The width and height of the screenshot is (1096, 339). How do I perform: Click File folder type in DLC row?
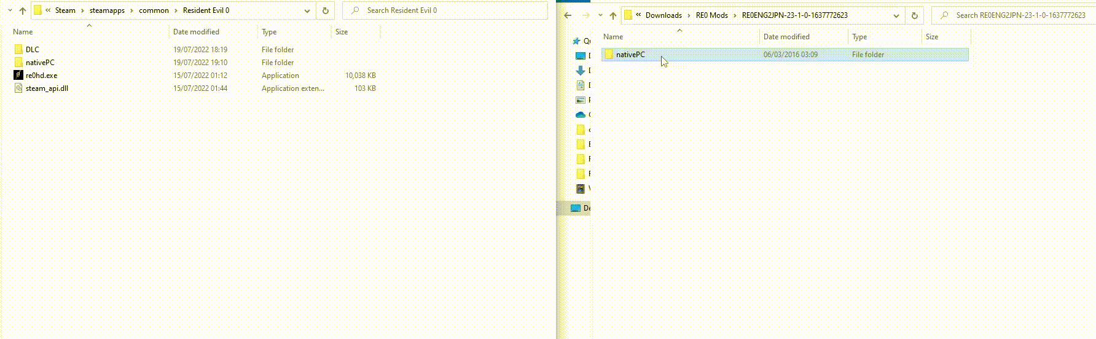(278, 50)
